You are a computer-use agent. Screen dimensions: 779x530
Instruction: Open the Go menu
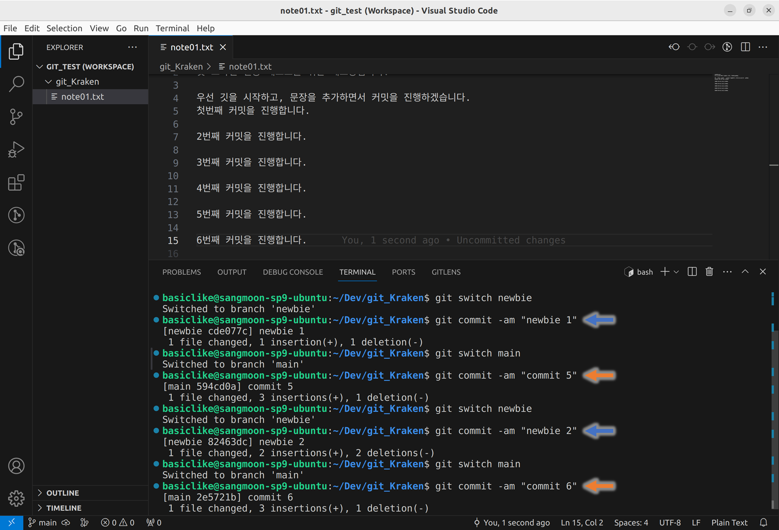(x=121, y=28)
